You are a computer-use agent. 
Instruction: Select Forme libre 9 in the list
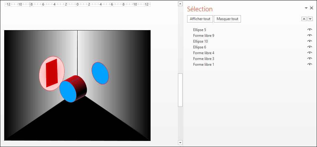[x=204, y=36]
